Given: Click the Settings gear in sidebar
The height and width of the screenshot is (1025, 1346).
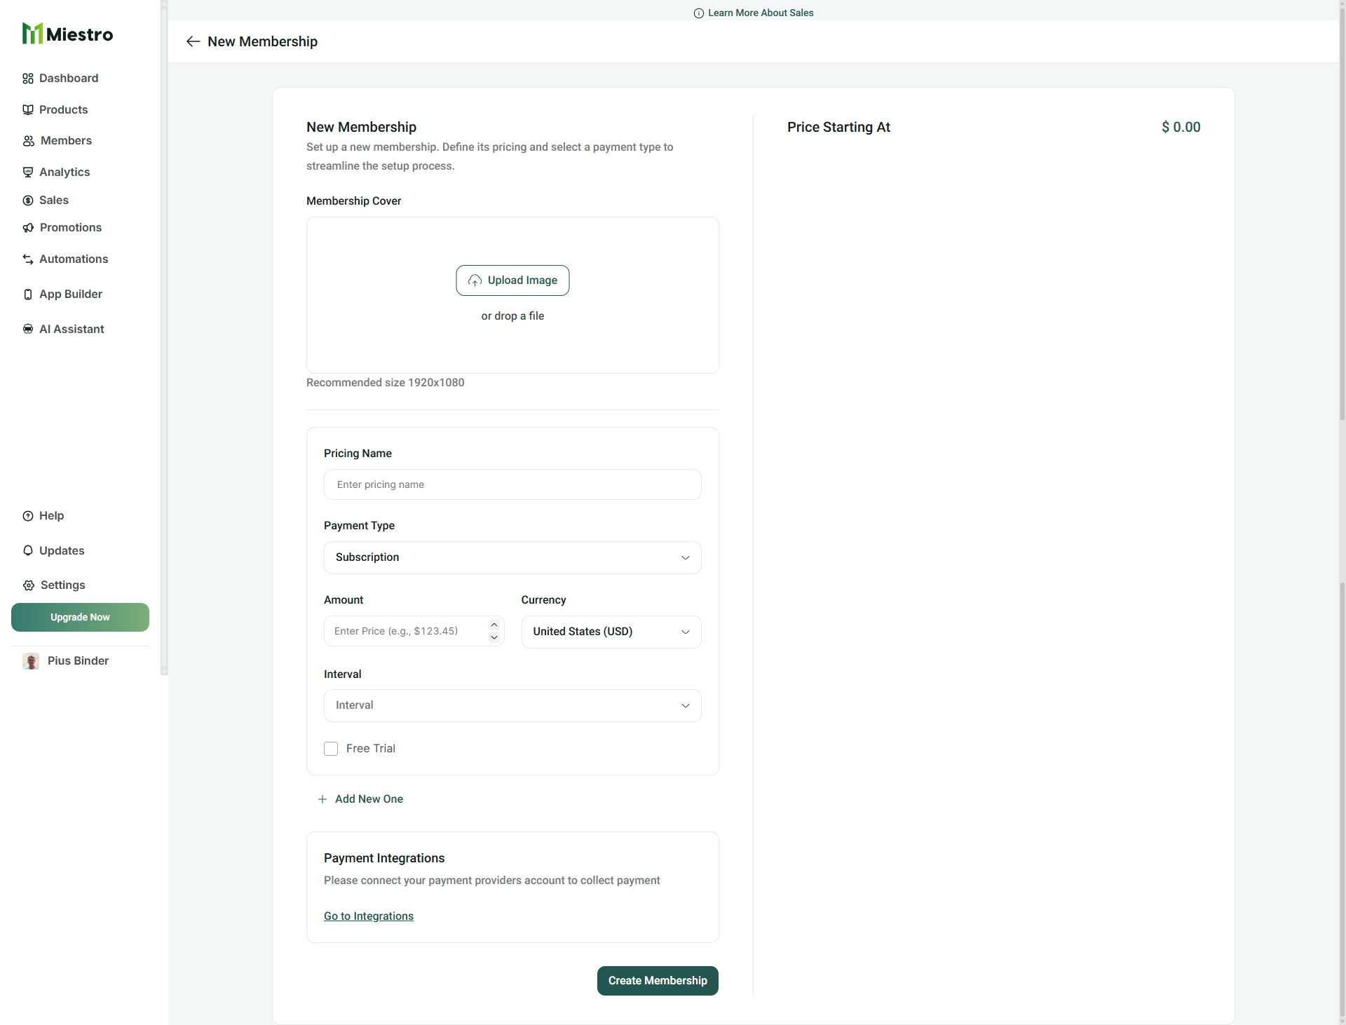Looking at the screenshot, I should coord(28,585).
